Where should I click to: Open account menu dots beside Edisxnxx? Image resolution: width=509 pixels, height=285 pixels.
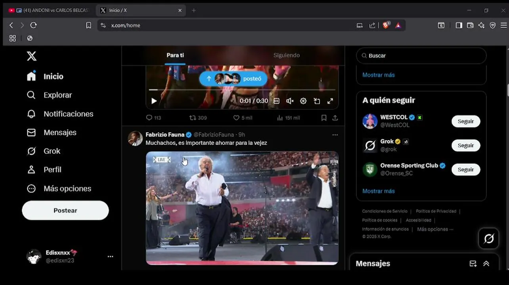(111, 256)
